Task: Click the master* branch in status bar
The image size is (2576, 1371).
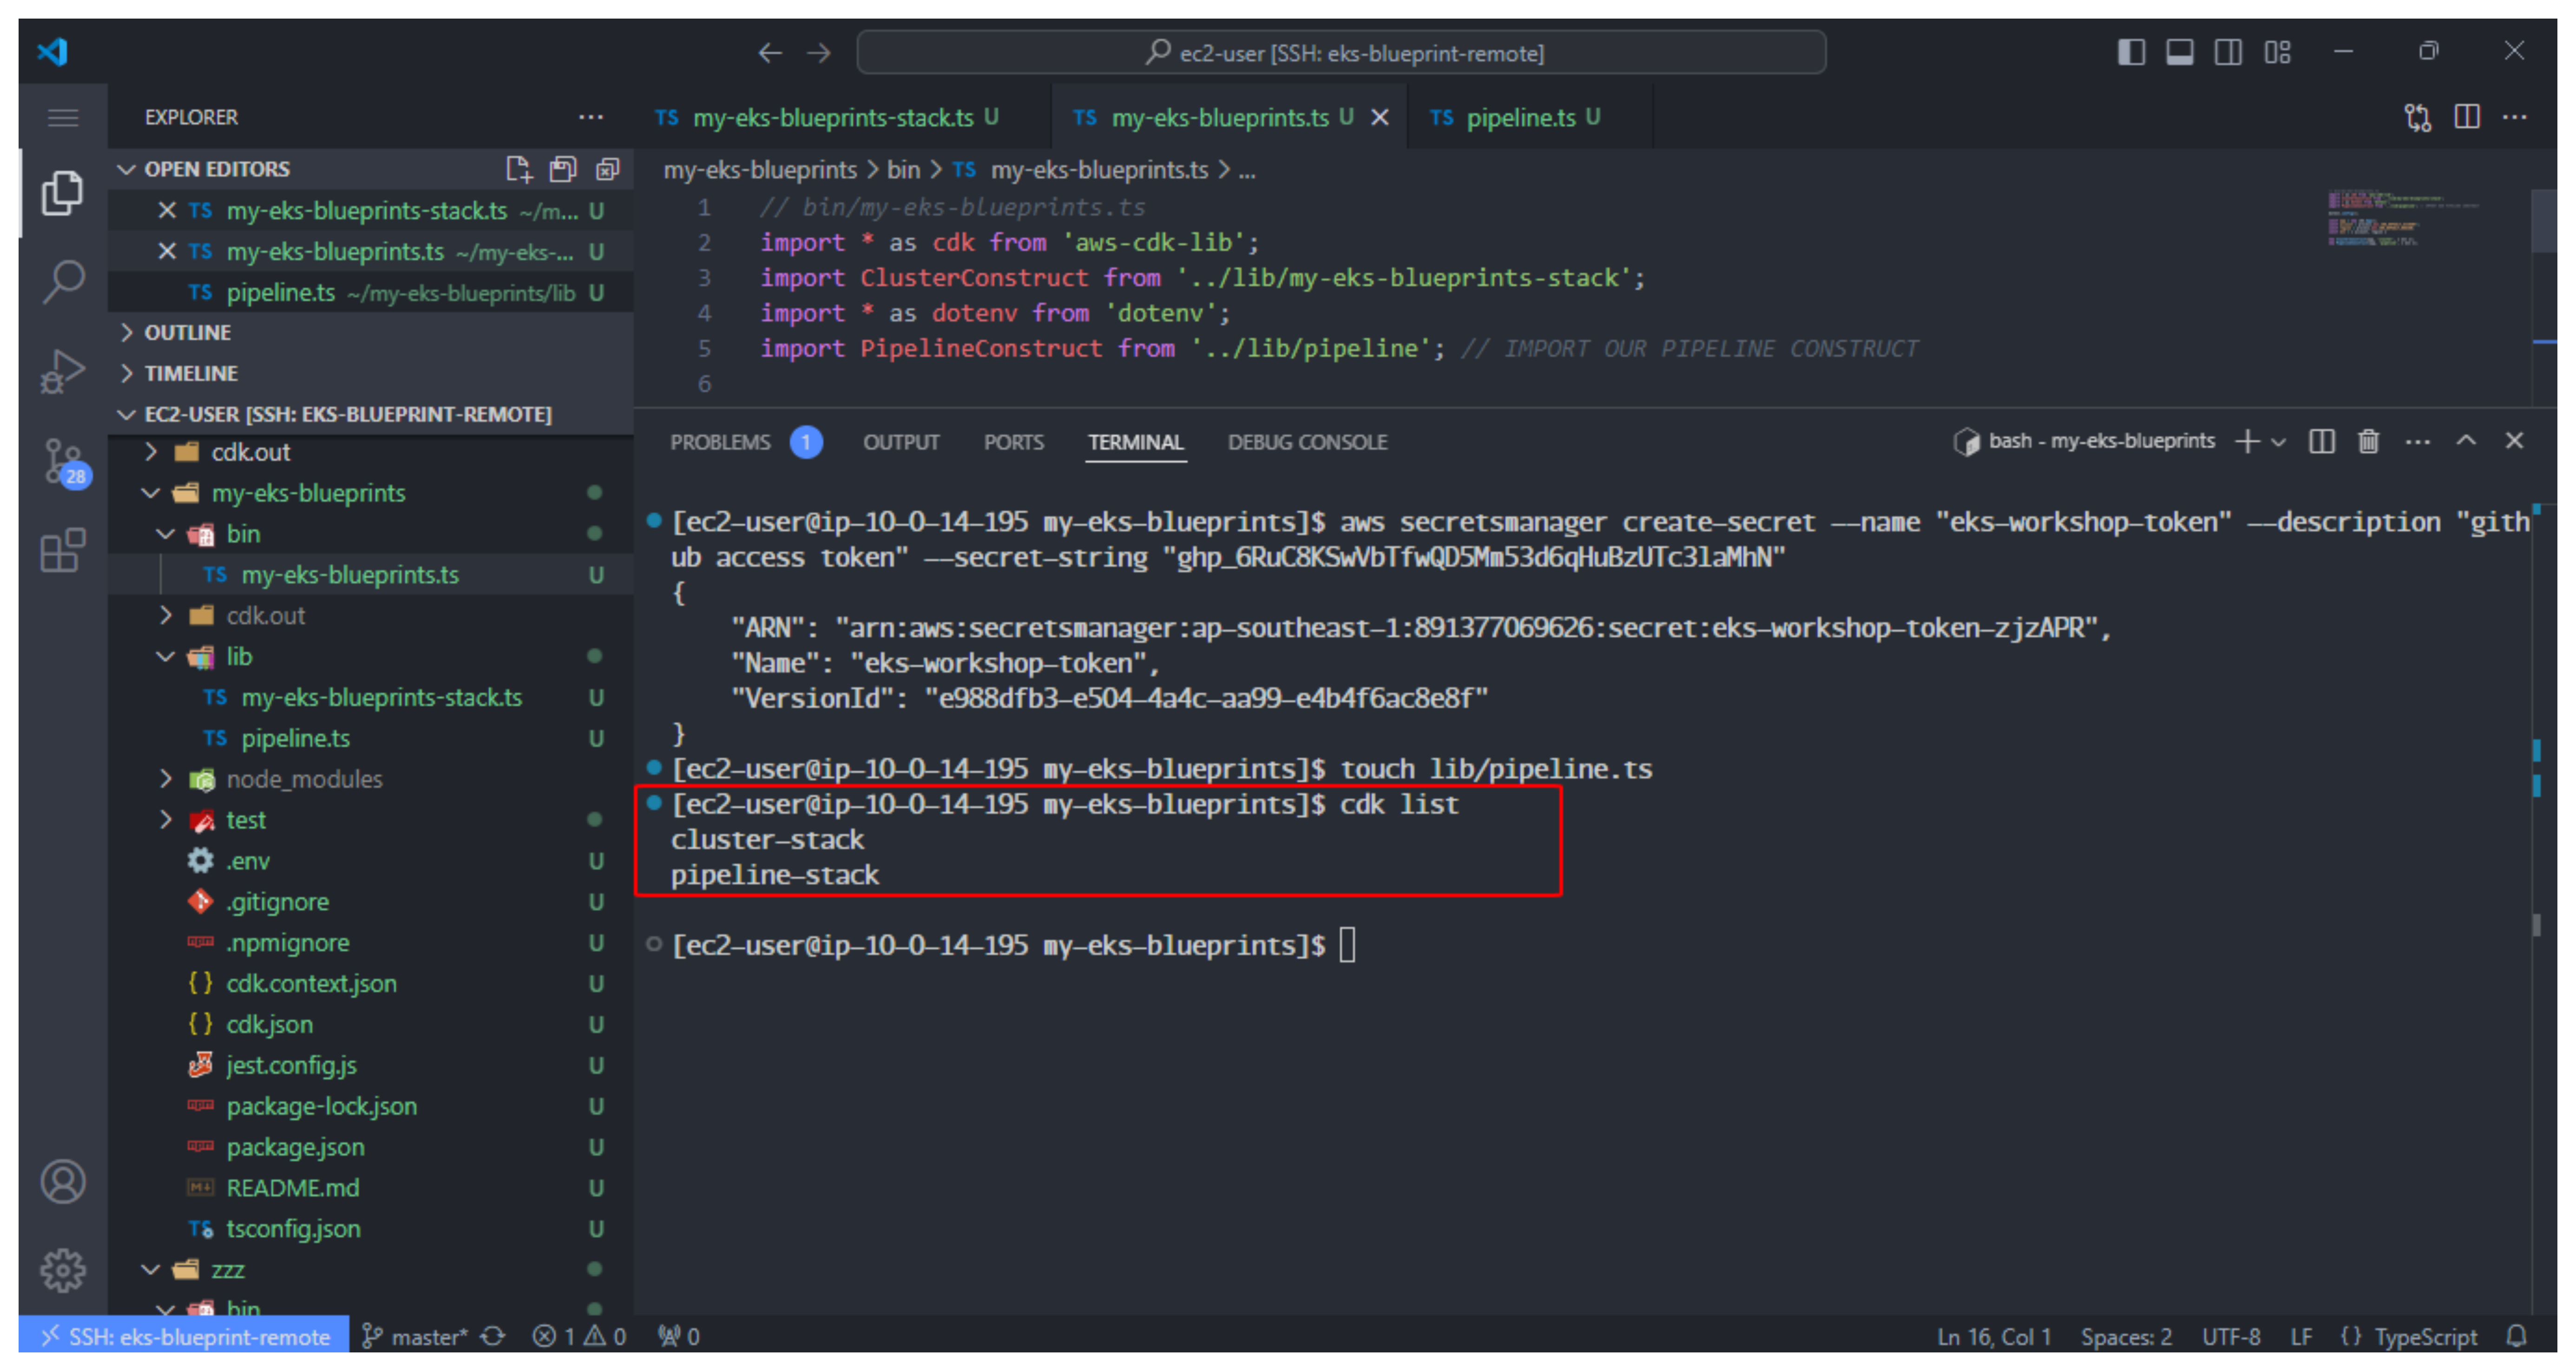Action: 415,1336
